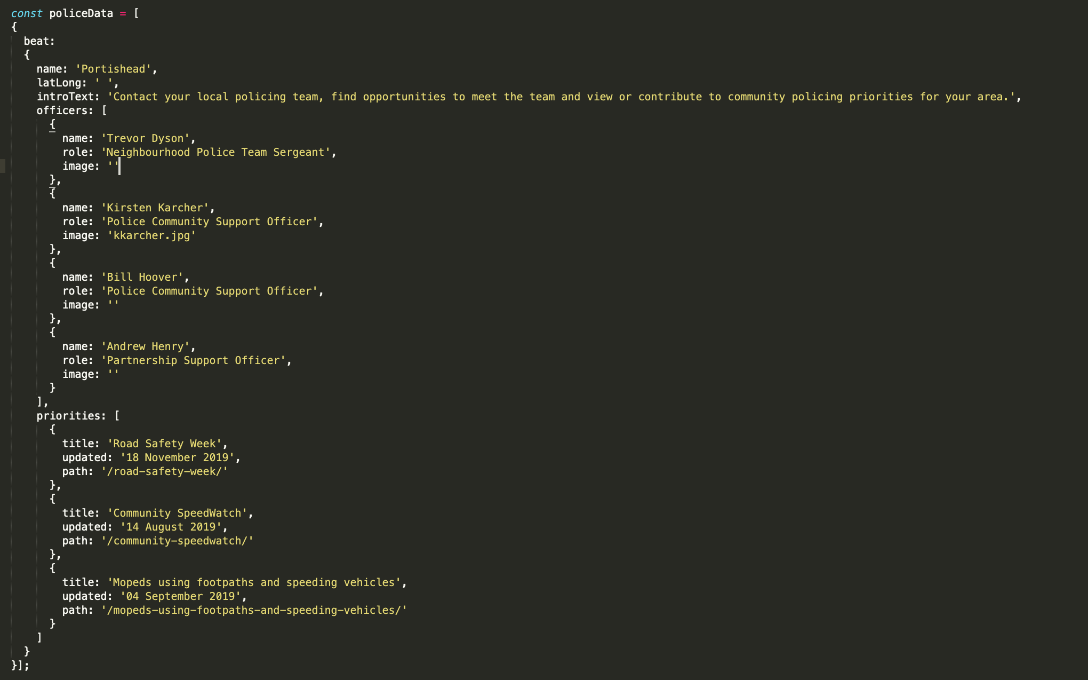Click the 'Andrew Henry' name string
Viewport: 1088px width, 680px height.
point(145,346)
